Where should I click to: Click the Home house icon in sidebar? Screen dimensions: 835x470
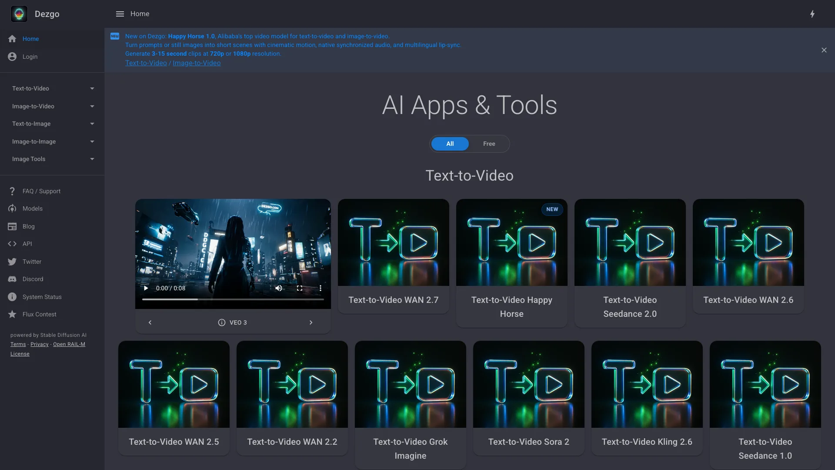(12, 39)
